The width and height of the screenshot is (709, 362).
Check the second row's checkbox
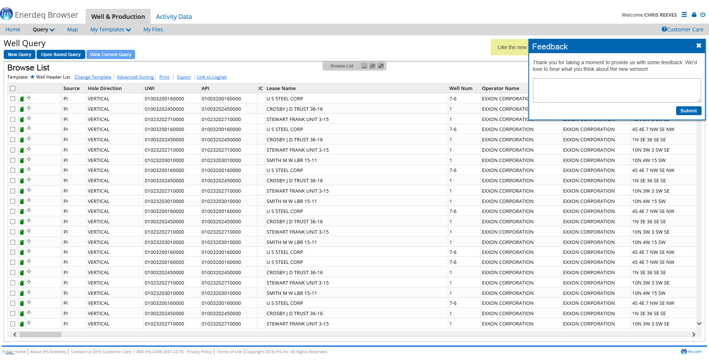click(x=13, y=109)
